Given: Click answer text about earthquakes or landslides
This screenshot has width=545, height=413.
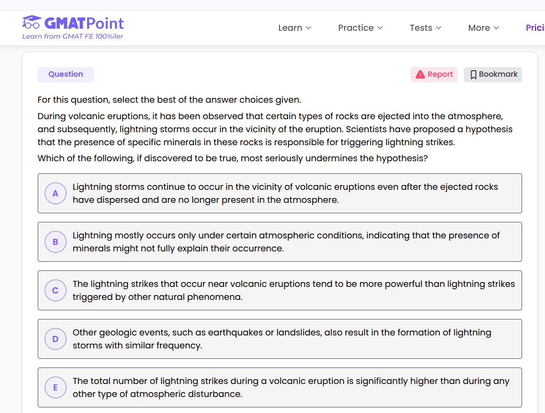Looking at the screenshot, I should point(281,339).
